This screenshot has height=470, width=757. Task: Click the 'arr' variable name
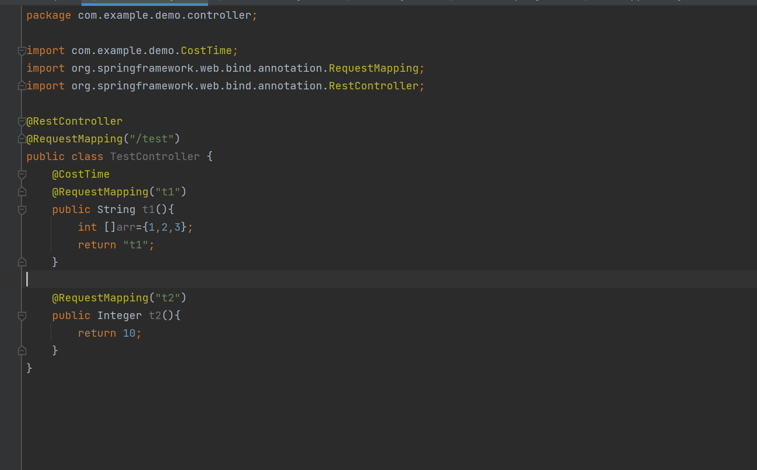coord(126,227)
